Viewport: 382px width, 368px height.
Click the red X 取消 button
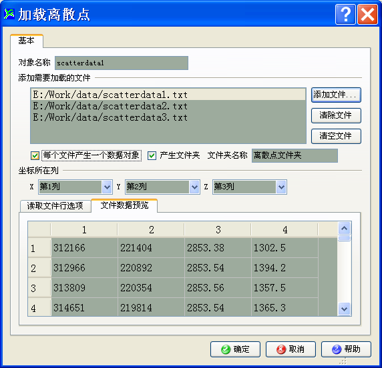[x=291, y=349]
